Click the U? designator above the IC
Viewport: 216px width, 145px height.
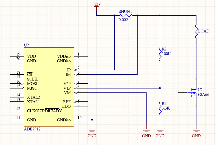[26, 45]
